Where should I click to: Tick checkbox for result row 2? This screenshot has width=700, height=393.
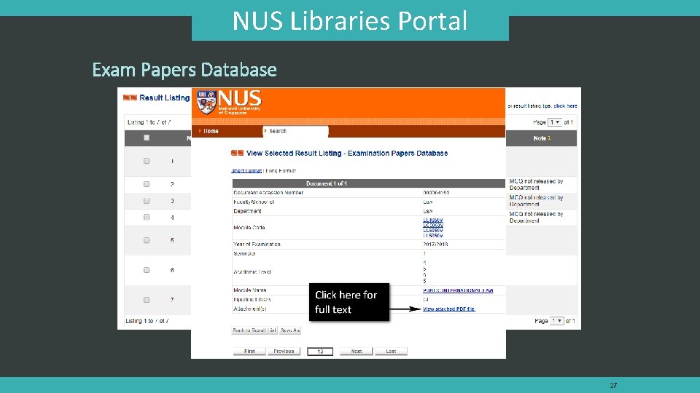coord(147,184)
